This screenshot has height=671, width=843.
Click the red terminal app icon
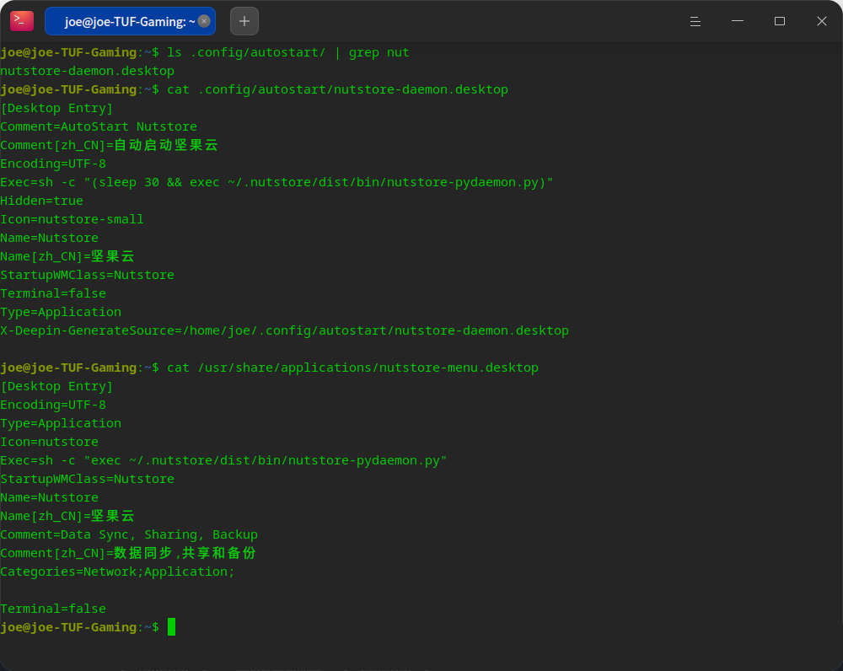[x=22, y=21]
